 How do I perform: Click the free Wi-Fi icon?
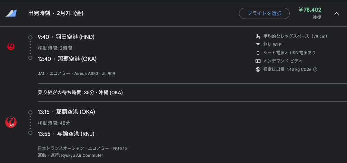point(258,45)
